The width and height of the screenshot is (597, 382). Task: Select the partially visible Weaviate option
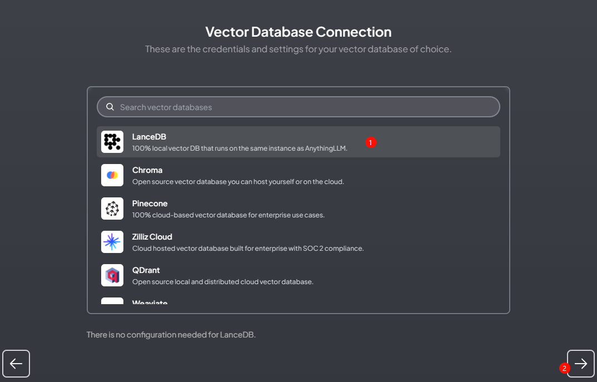pos(150,303)
